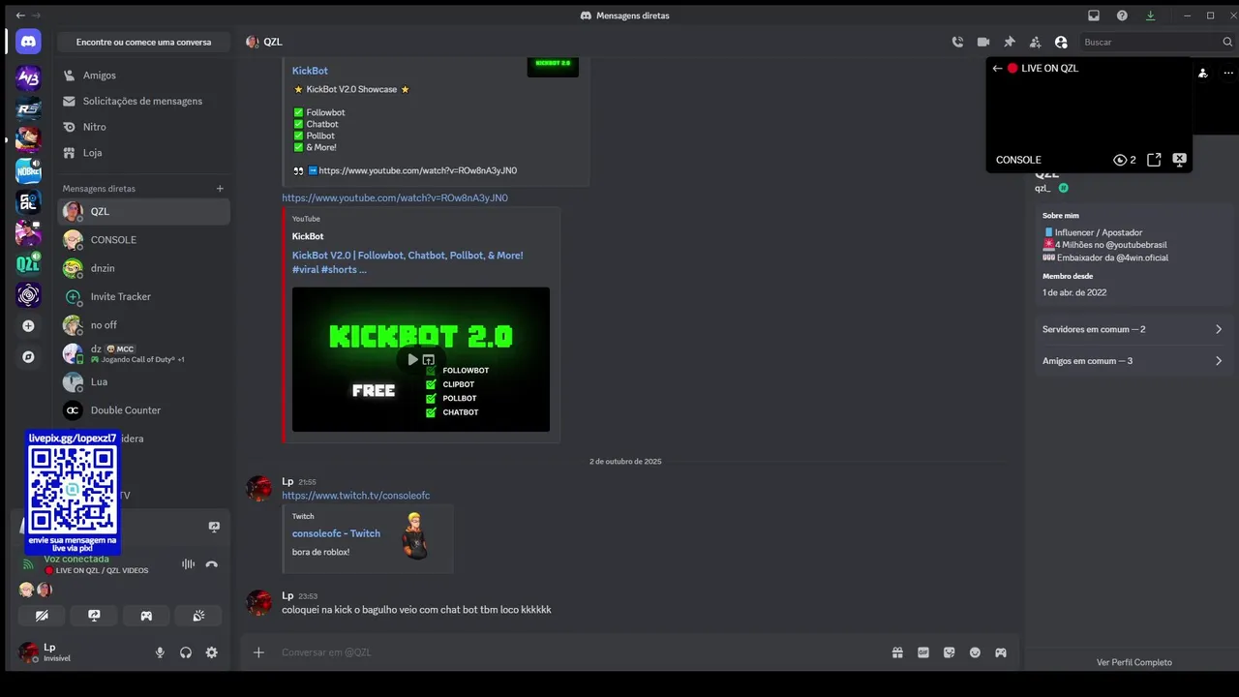Image resolution: width=1239 pixels, height=697 pixels.
Task: Pop out the stream preview
Action: pyautogui.click(x=1154, y=160)
